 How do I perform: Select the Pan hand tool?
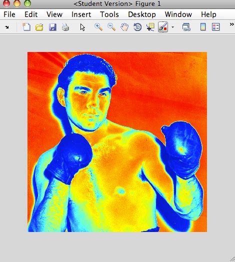coord(124,27)
